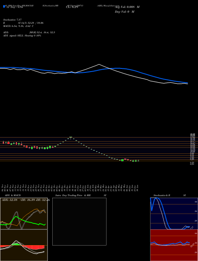
Task: Click the ADX '(MGR) 52.4, 16.4, 52.5' values
Action: (42, 32)
